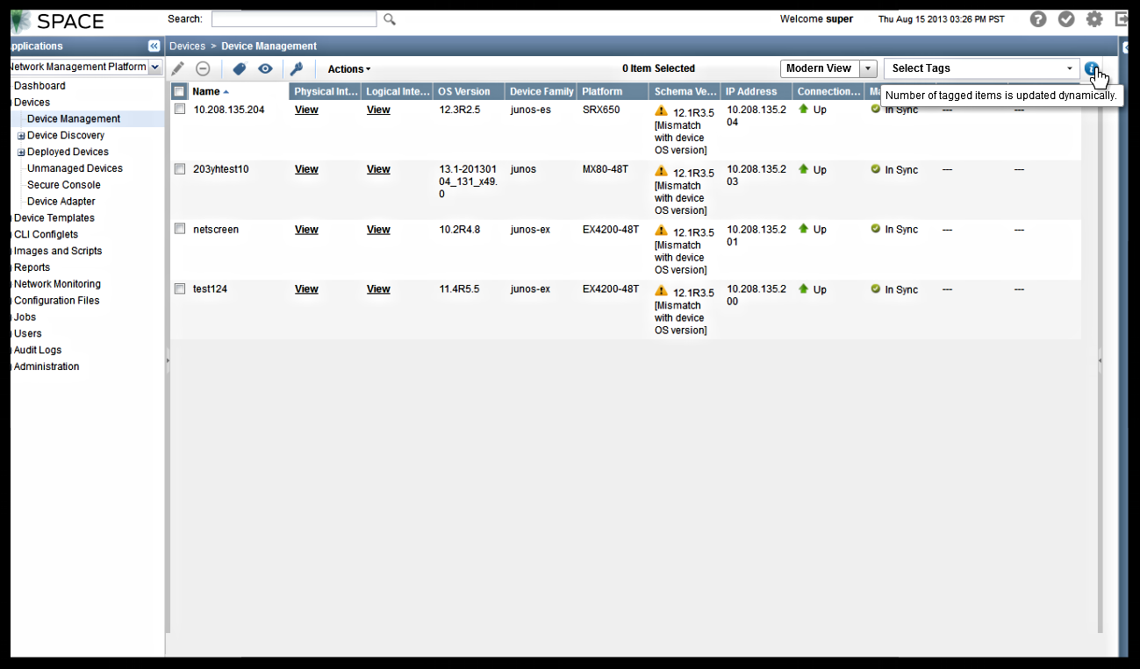Click In Sync status icon in test124 row

tap(875, 288)
